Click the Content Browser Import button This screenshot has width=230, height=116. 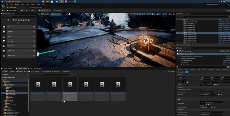[x=12, y=71]
